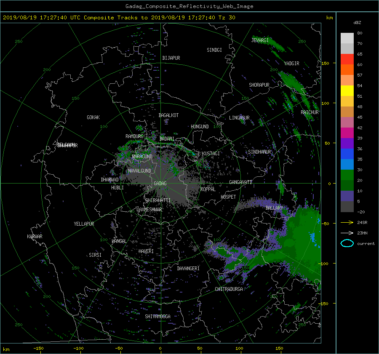Click the KUSTAGI city label
The image size is (379, 354).
pos(211,154)
